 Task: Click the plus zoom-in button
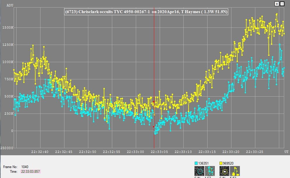pyautogui.click(x=277, y=4)
